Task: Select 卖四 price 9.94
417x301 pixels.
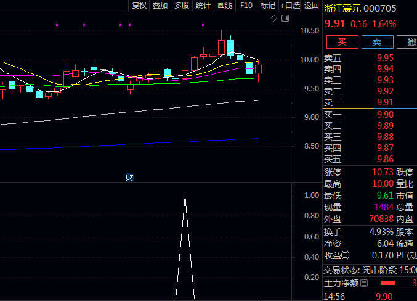Action: click(385, 69)
